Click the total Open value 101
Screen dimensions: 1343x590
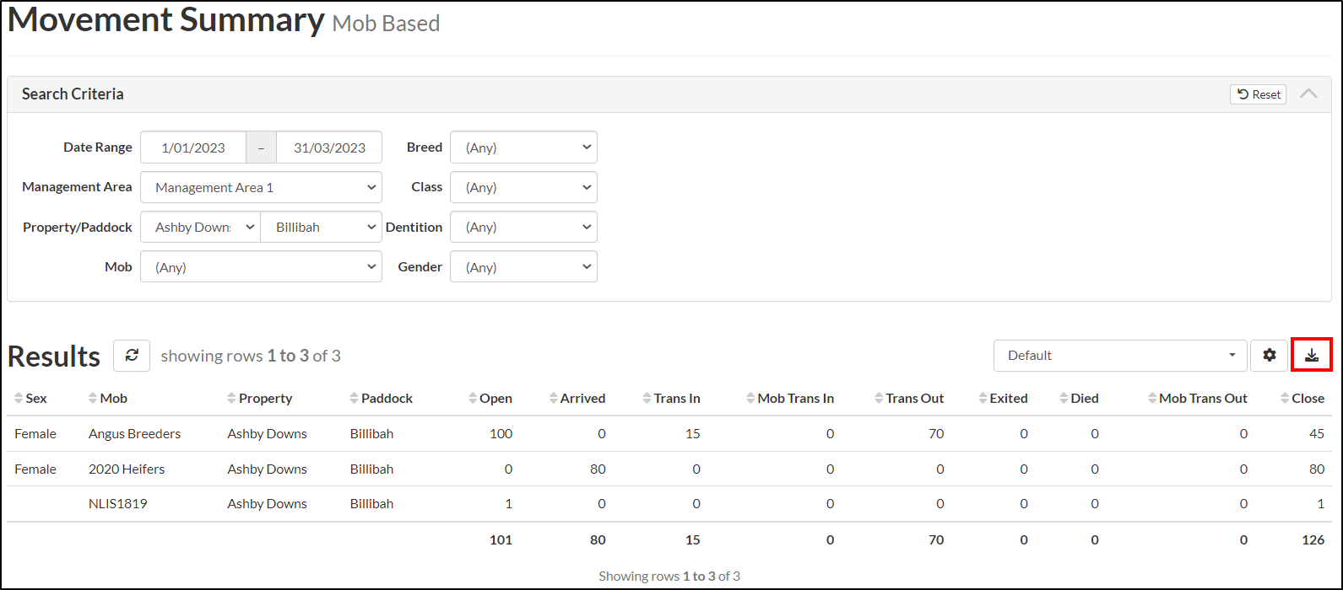point(501,539)
